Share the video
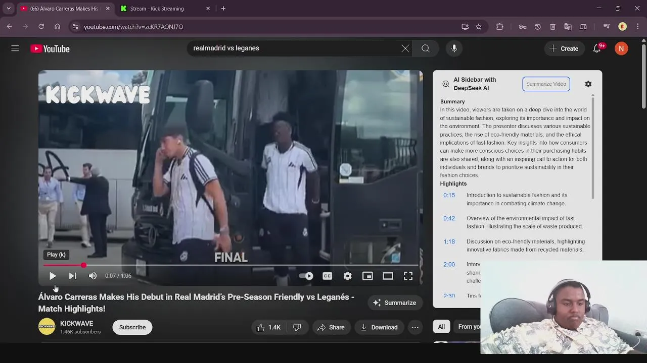Image resolution: width=647 pixels, height=363 pixels. [x=331, y=327]
